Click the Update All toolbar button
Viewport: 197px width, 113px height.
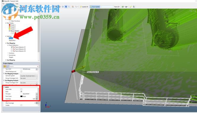click(x=84, y=7)
